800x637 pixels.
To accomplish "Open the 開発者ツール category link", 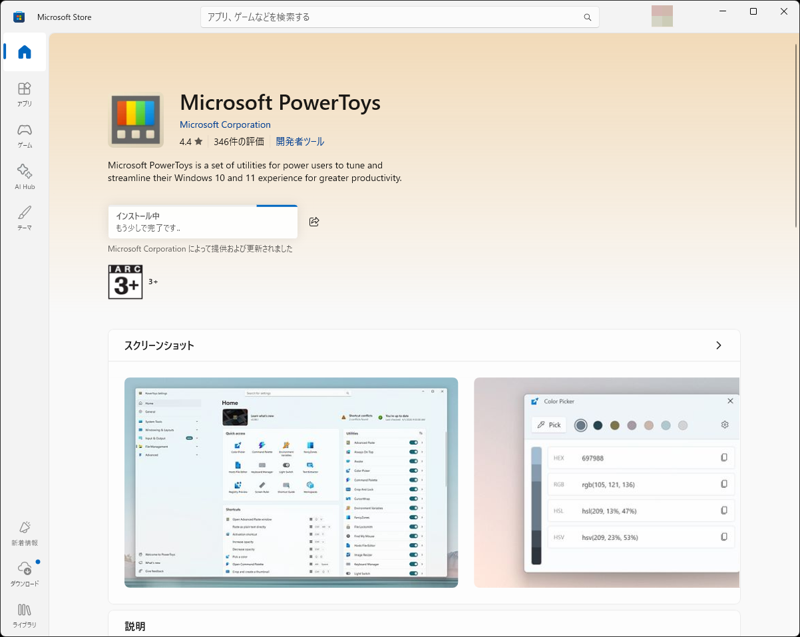I will [300, 142].
